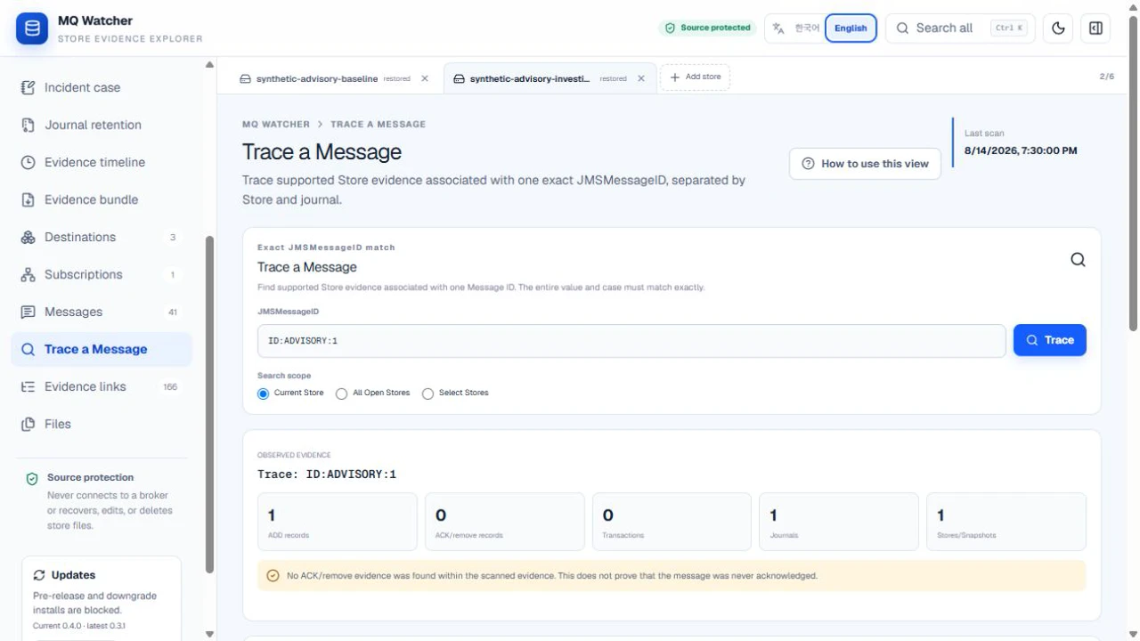
Task: Click the Evidence timeline clock icon
Action: 28,162
